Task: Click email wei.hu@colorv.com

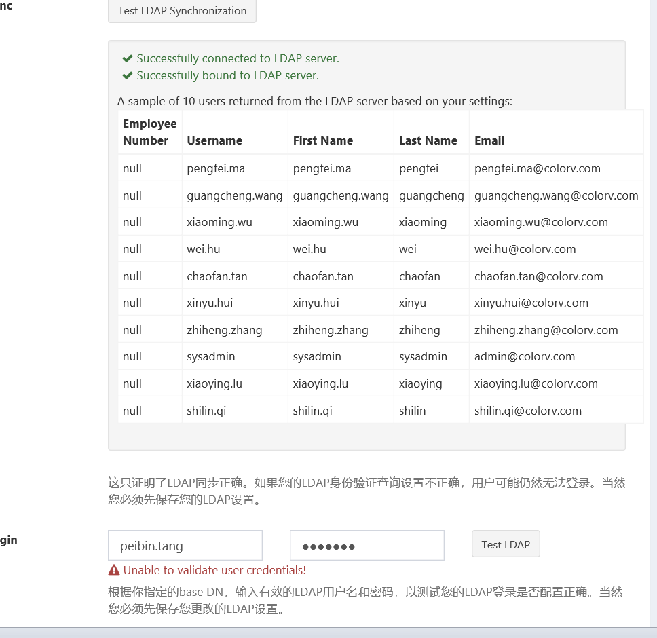Action: pos(525,249)
